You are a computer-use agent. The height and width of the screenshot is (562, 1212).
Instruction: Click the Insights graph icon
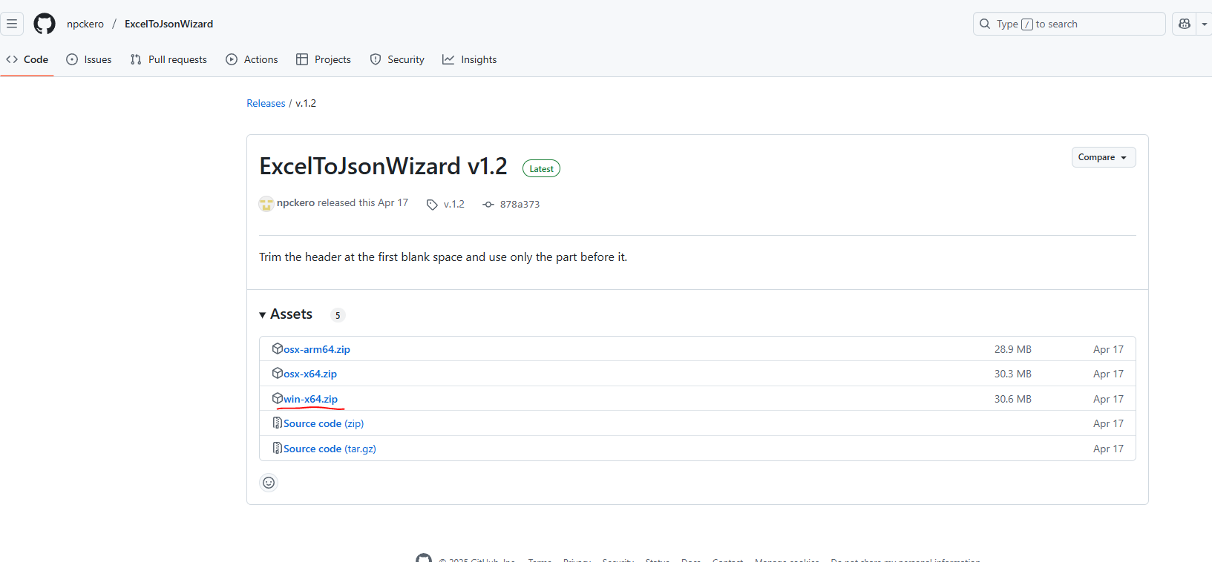(x=448, y=59)
